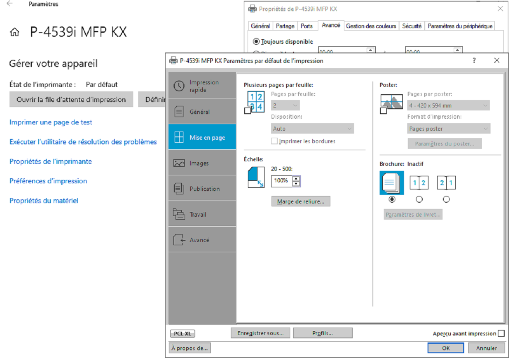Image resolution: width=510 pixels, height=359 pixels.
Task: Click the Images picture icon in sidebar
Action: [179, 163]
